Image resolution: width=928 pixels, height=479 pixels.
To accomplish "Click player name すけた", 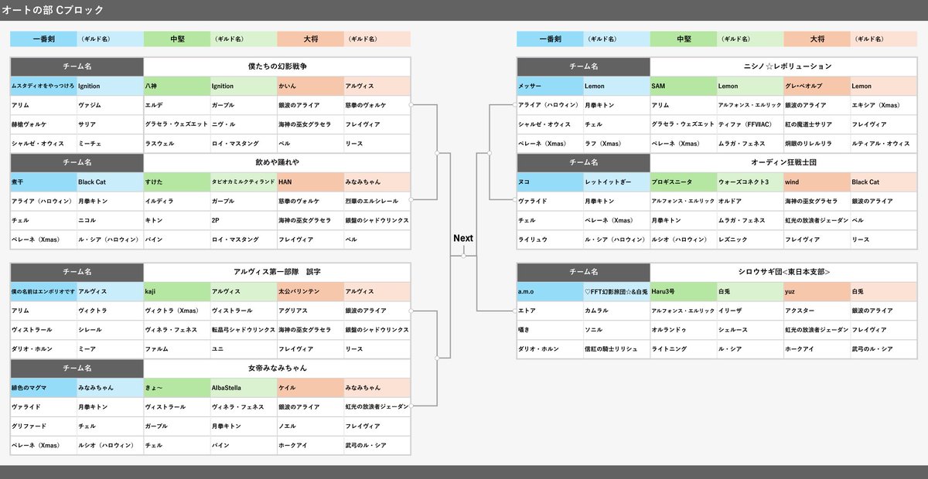I will coord(177,182).
